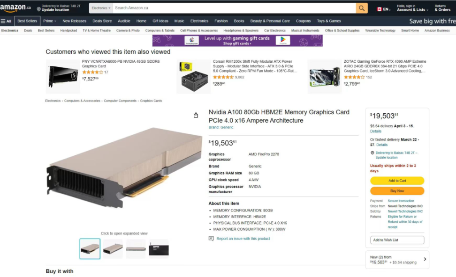Select Computers & Tablets subnav tab

tap(160, 30)
